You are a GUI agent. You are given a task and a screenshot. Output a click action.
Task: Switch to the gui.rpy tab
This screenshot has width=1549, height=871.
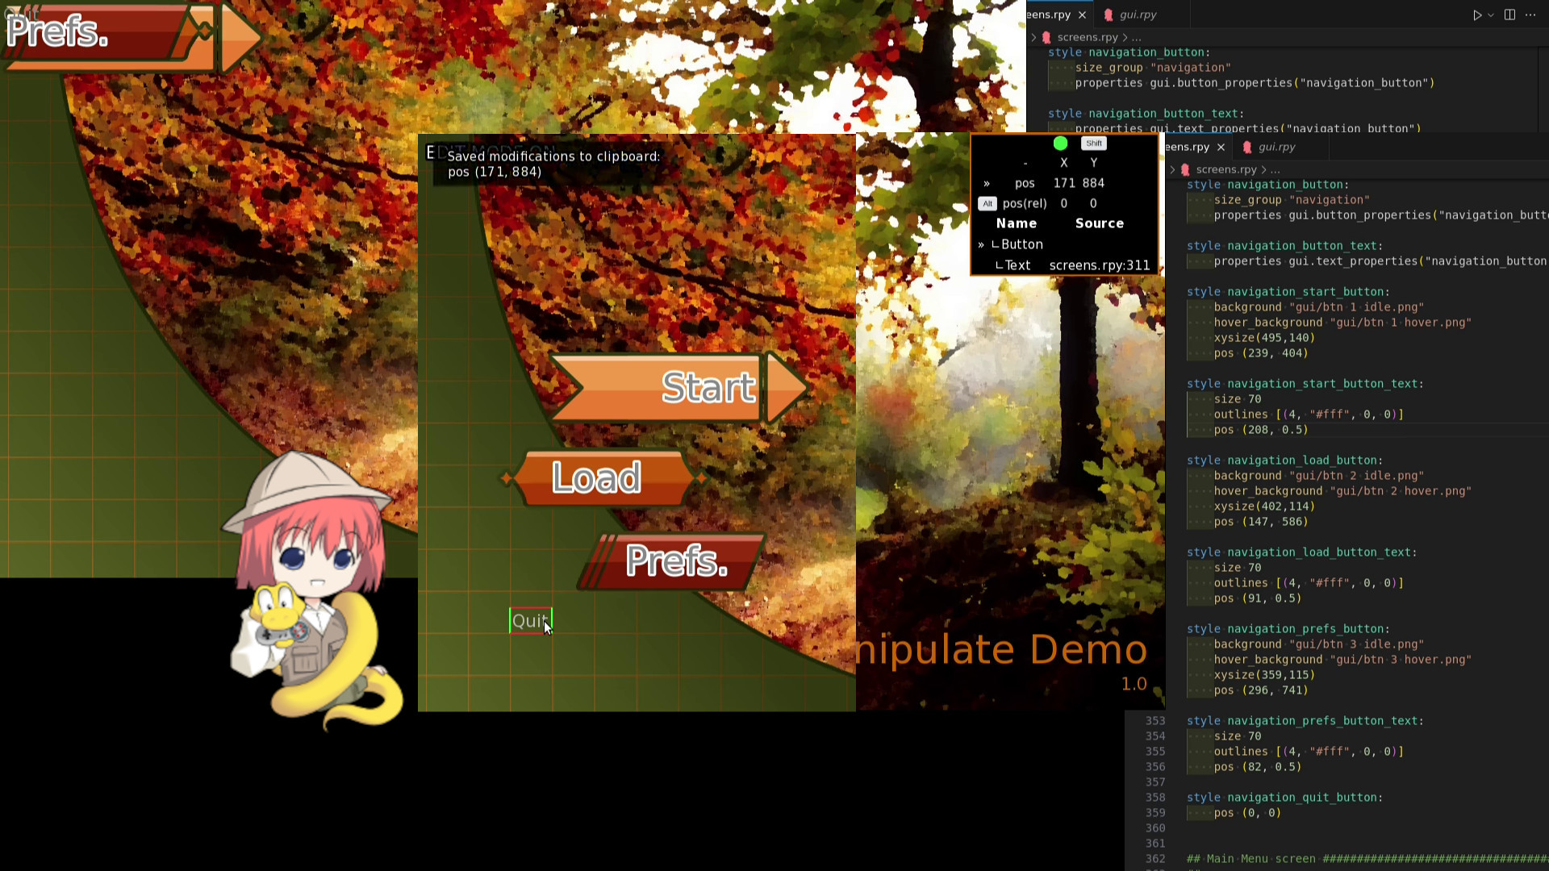tap(1138, 15)
